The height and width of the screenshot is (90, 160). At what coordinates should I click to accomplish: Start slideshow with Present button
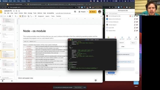(82, 12)
